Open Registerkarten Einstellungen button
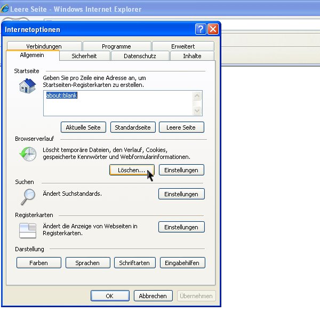 (181, 227)
